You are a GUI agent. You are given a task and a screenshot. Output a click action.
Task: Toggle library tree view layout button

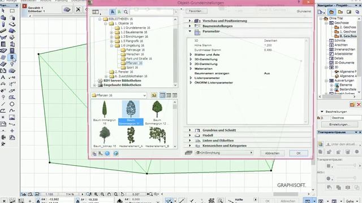(96, 12)
